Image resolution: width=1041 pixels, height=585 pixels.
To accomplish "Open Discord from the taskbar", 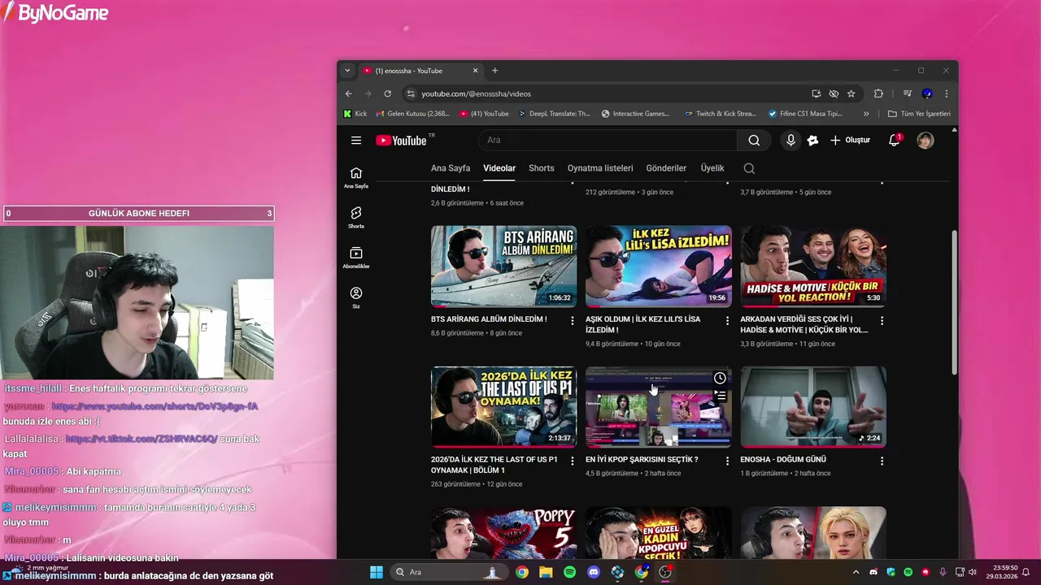I will tap(594, 572).
